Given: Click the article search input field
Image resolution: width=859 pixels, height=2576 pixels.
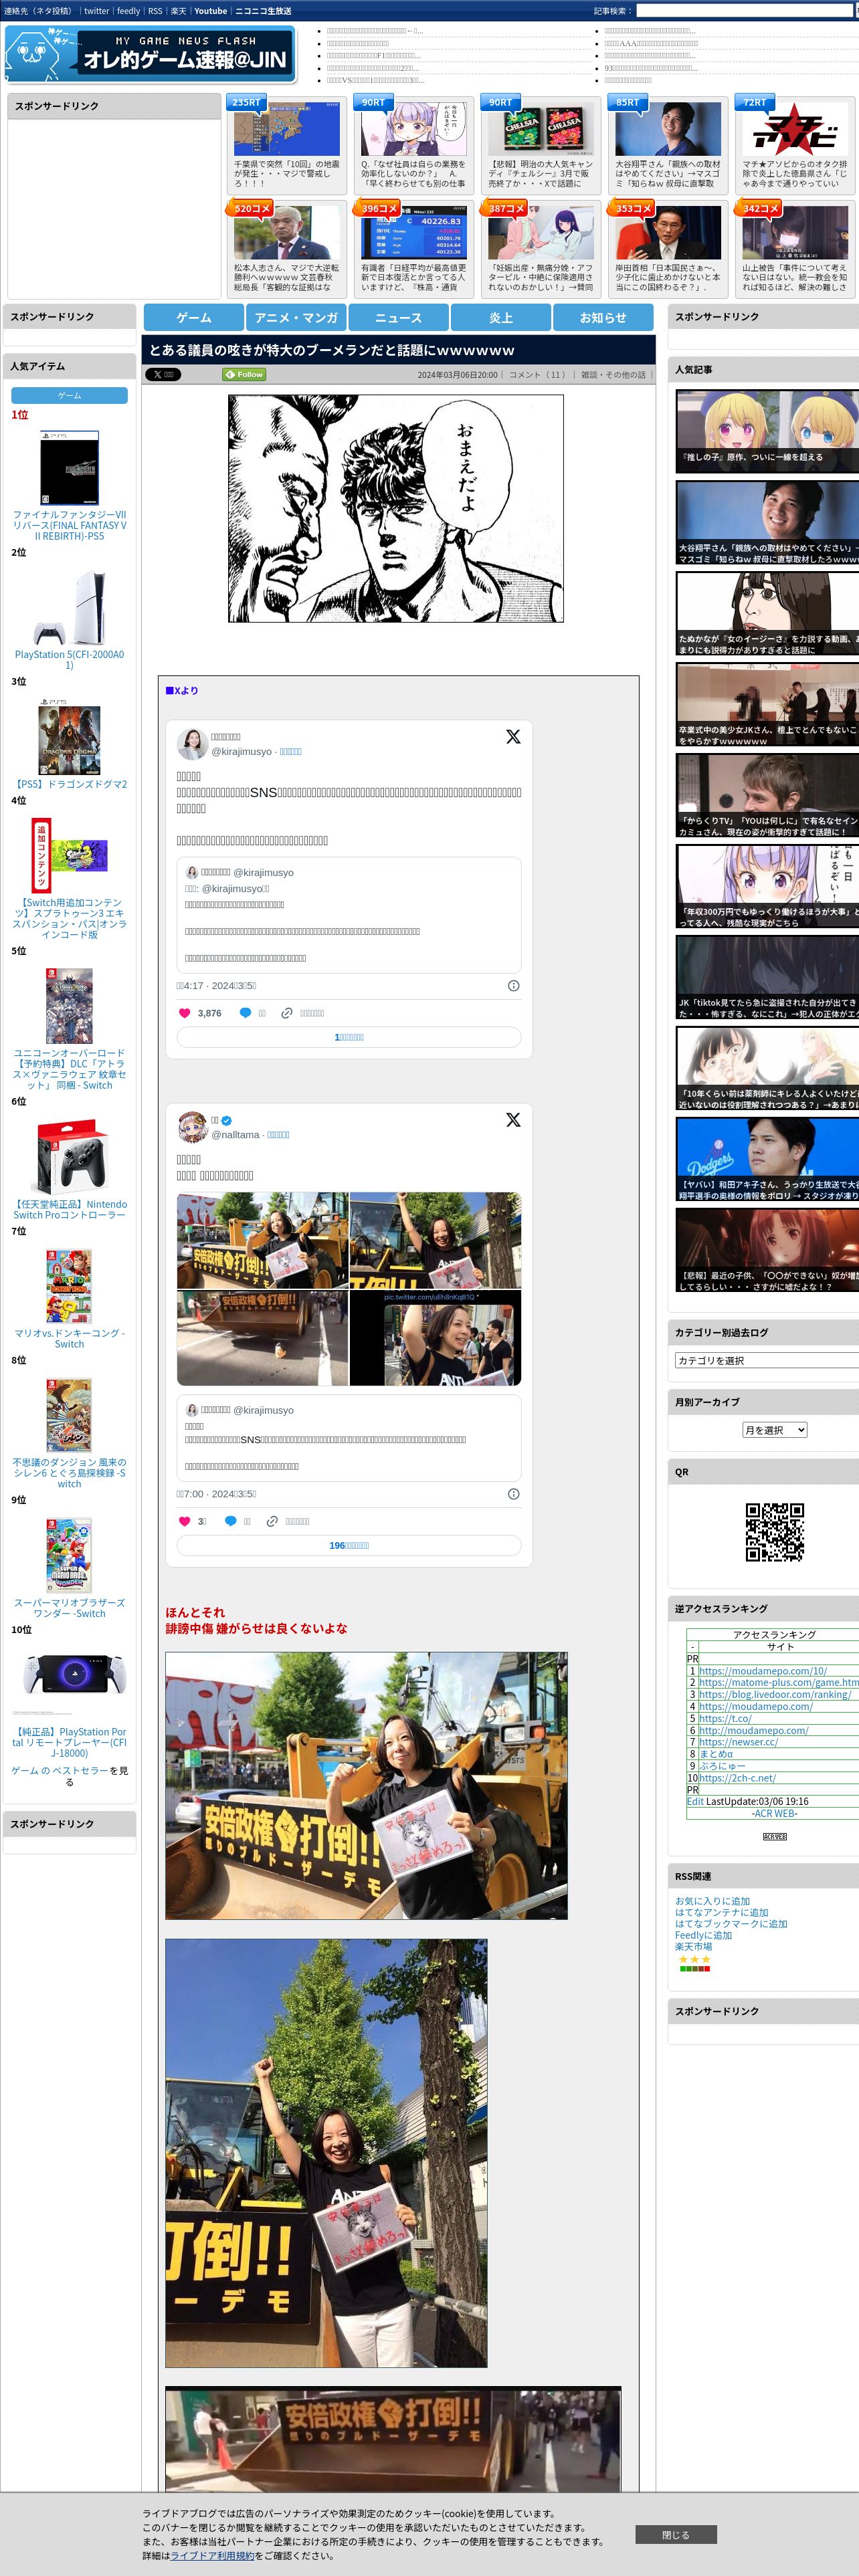Looking at the screenshot, I should [x=744, y=11].
